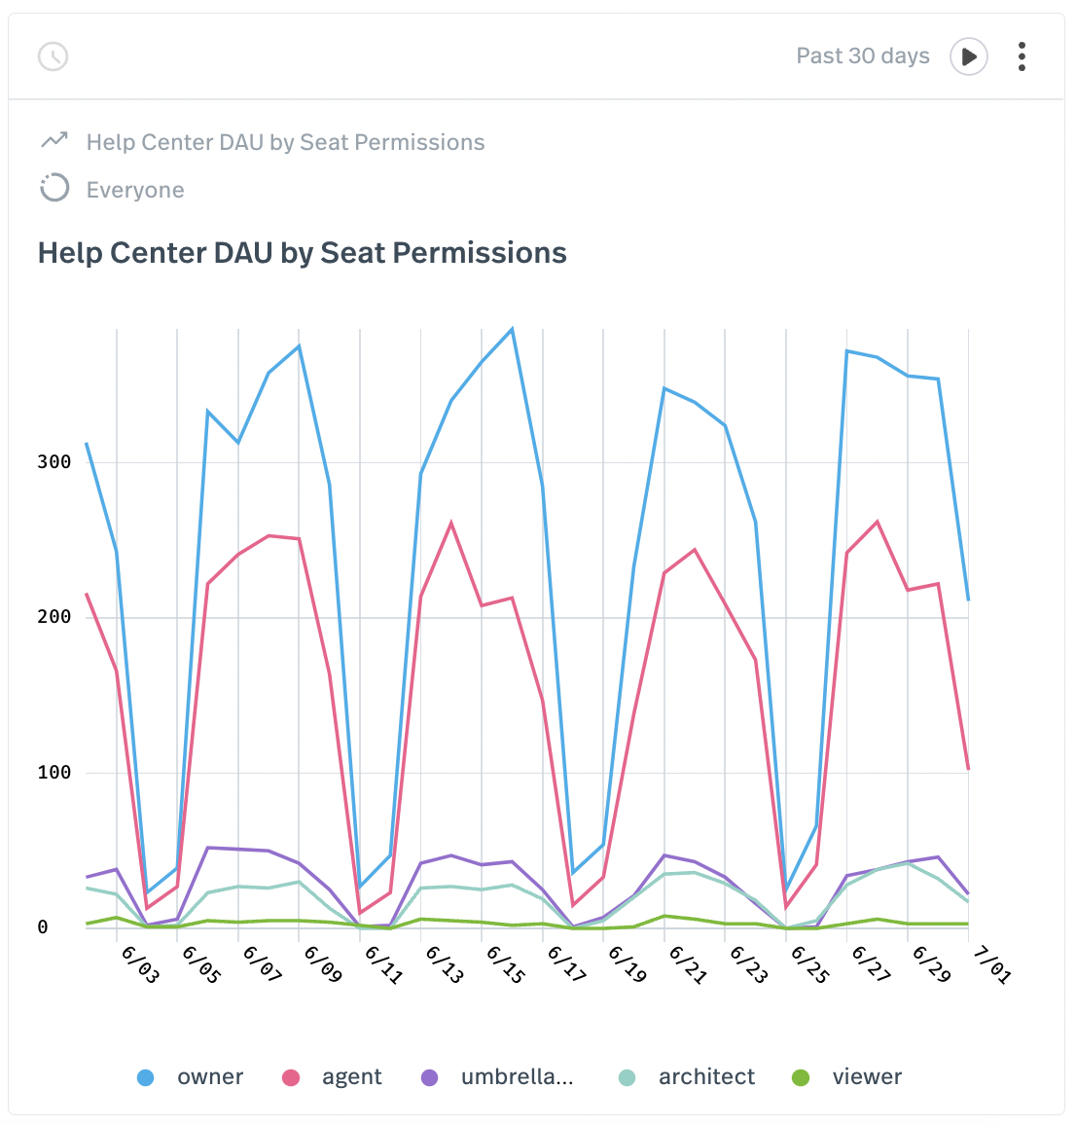Toggle the owner series legend dot
Viewport: 1076px width, 1125px height.
(145, 1077)
